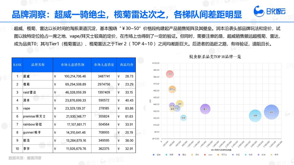The width and height of the screenshot is (294, 165).
Task: Click the sales value 100,214,706.46
Action: [75, 76]
